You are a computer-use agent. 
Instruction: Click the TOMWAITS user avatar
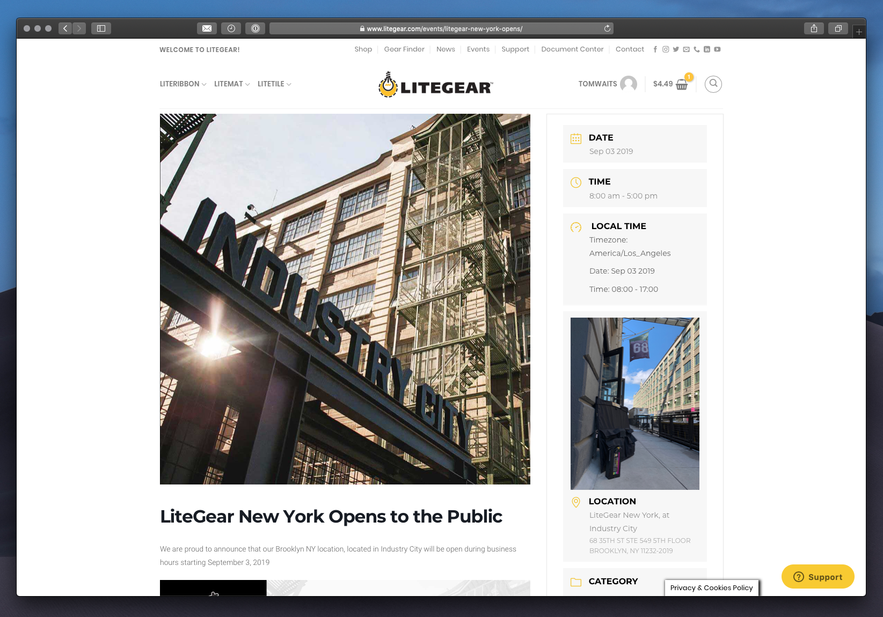629,84
